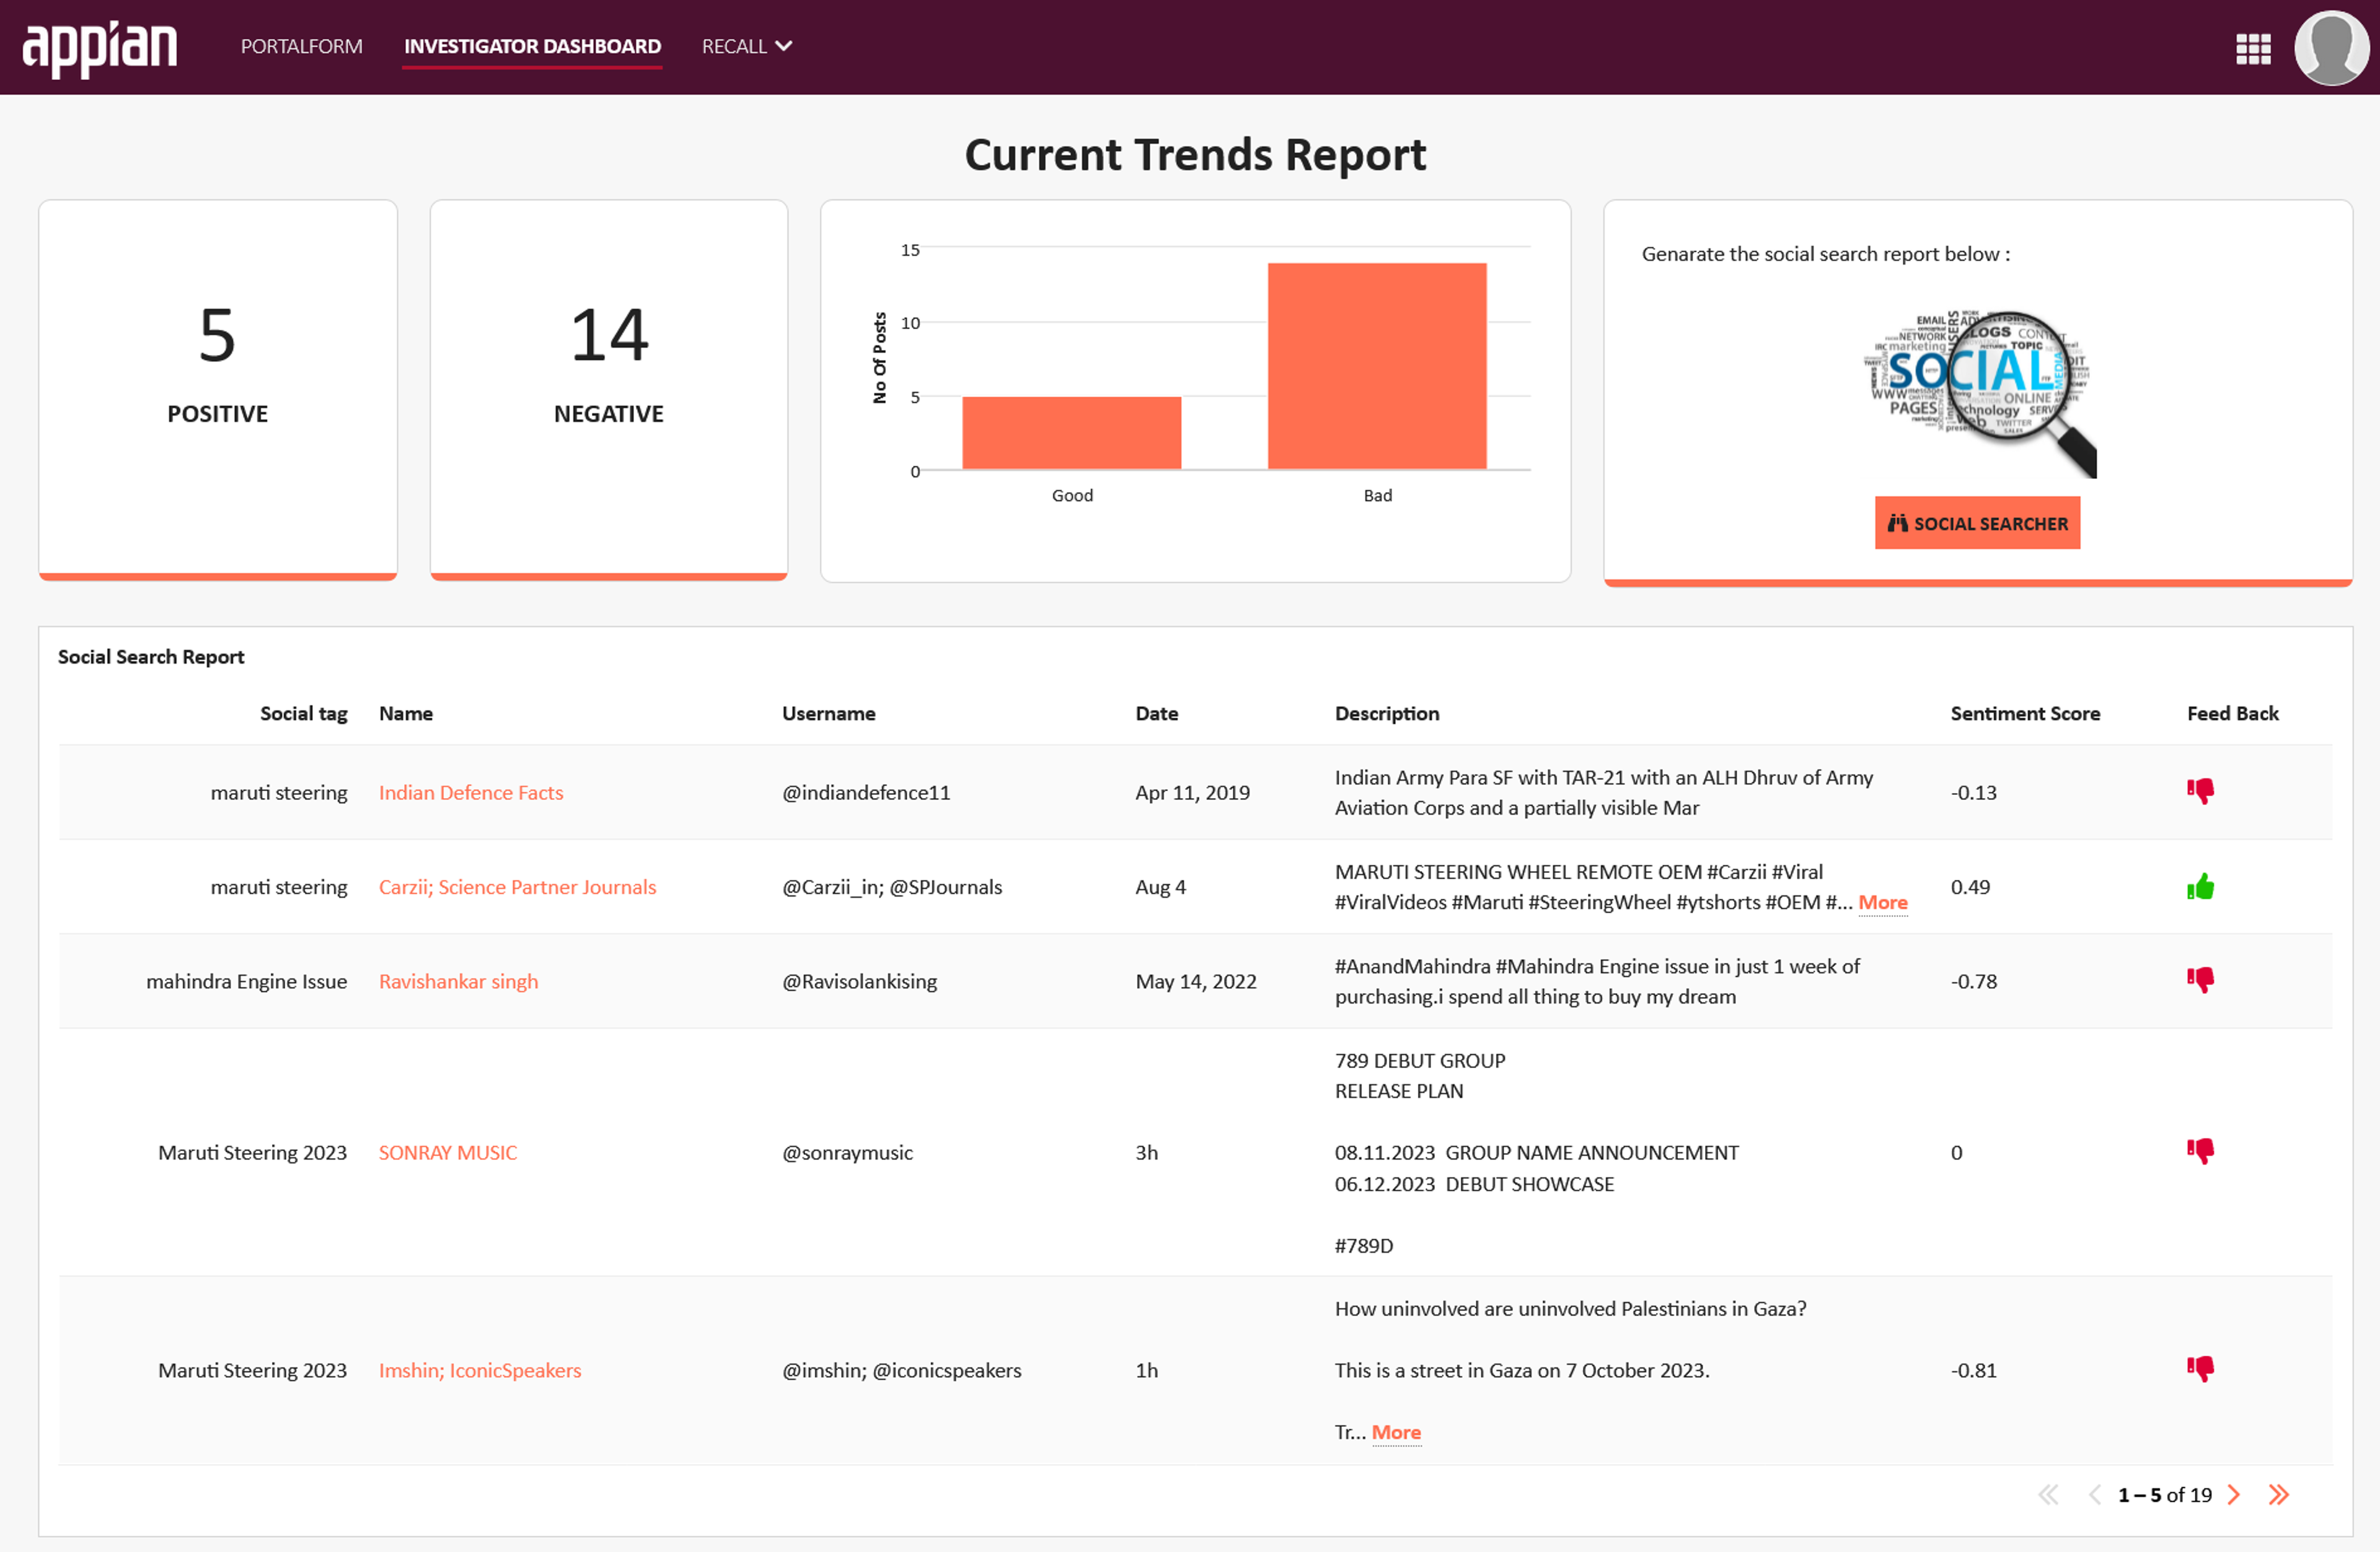Click sentiment score -0.81

click(x=1973, y=1370)
